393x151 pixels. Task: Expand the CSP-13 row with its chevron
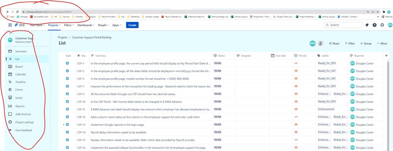click(64, 125)
